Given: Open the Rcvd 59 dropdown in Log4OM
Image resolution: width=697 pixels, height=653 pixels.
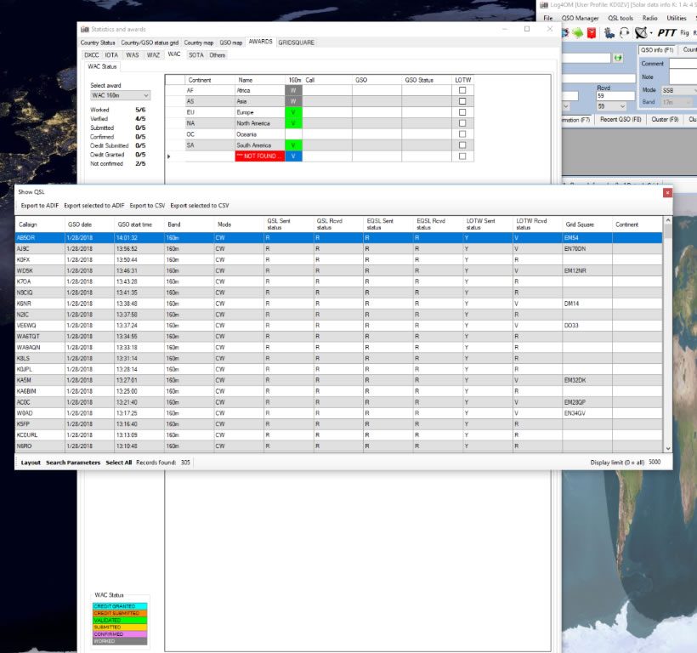Looking at the screenshot, I should (x=611, y=106).
